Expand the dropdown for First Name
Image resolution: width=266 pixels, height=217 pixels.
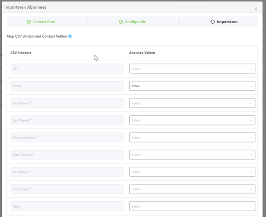point(192,103)
